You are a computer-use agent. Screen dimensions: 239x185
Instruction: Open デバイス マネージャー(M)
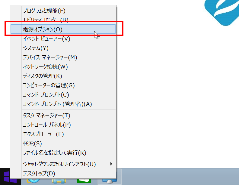[x=63, y=57]
